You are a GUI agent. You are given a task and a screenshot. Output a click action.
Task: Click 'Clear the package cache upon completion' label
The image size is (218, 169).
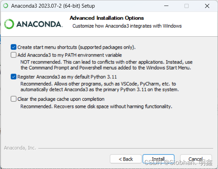pyautogui.click(x=61, y=99)
